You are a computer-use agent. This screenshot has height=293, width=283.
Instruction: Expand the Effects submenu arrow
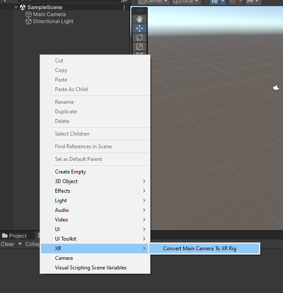144,191
